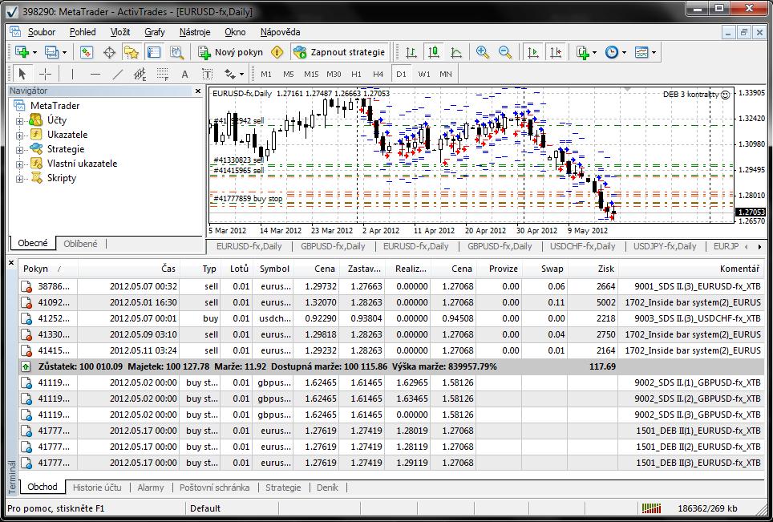Screen dimensions: 773x522
Task: Open the indicators list dropdown
Action: coord(586,52)
